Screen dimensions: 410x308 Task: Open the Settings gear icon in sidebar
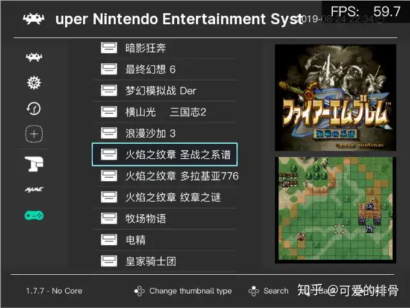pyautogui.click(x=34, y=83)
